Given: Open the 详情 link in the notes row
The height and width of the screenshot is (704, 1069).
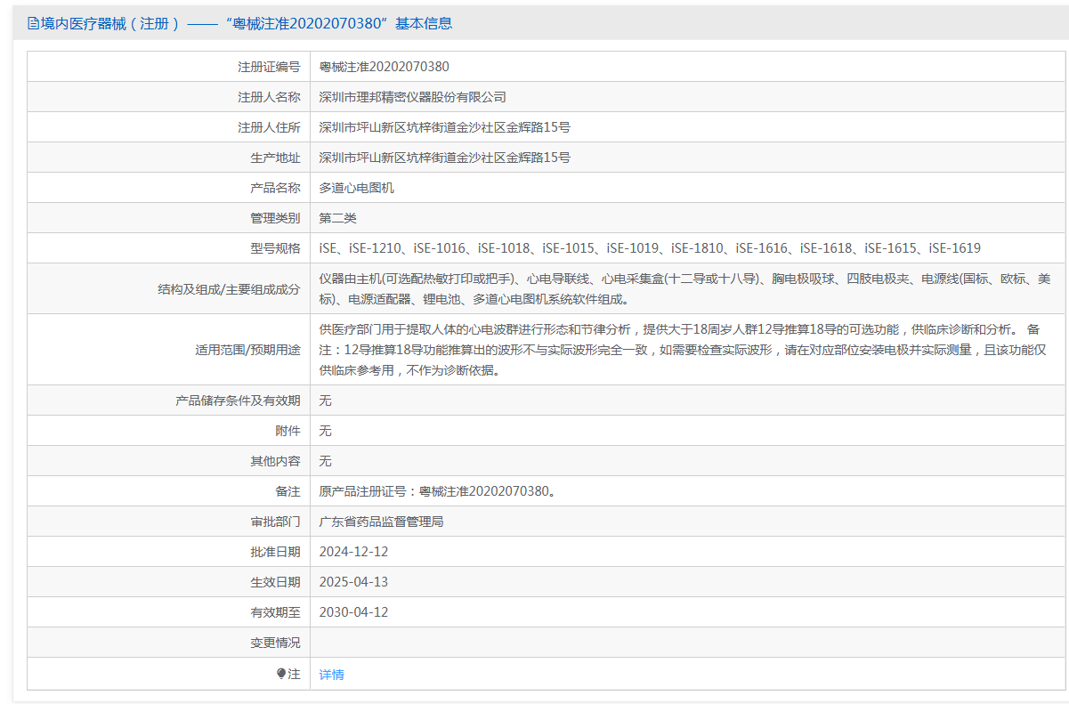Looking at the screenshot, I should pyautogui.click(x=331, y=675).
